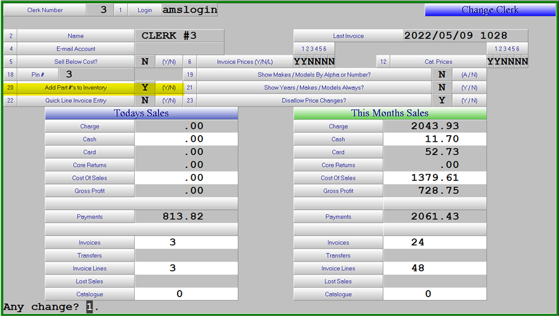The image size is (559, 316).
Task: Click the This Months Sales header
Action: pyautogui.click(x=389, y=113)
